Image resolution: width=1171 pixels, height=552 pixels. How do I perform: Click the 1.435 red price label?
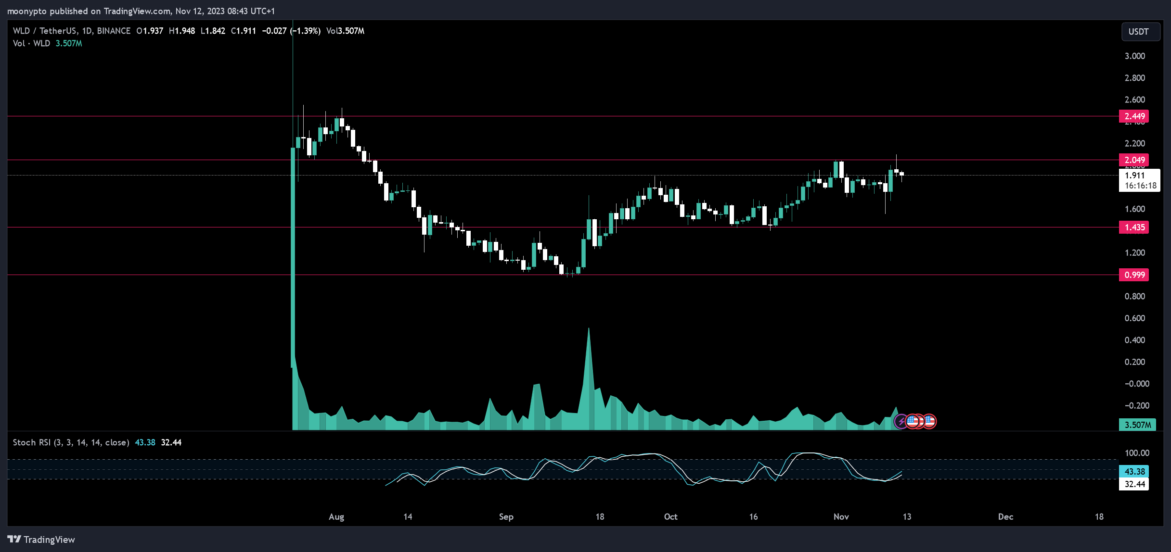(1134, 227)
